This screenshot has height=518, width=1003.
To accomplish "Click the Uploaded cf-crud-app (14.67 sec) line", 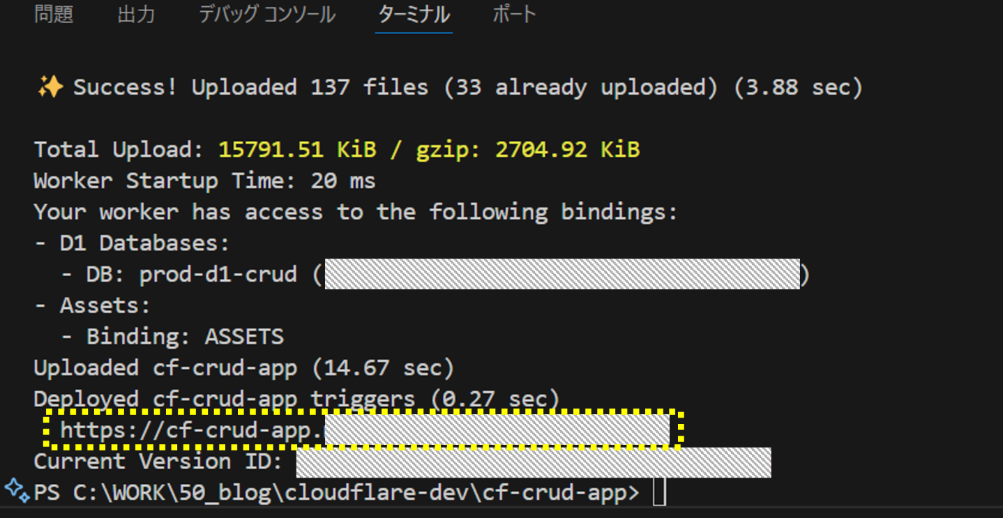I will point(244,367).
